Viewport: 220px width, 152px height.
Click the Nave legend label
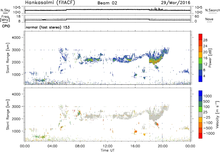[209, 19]
